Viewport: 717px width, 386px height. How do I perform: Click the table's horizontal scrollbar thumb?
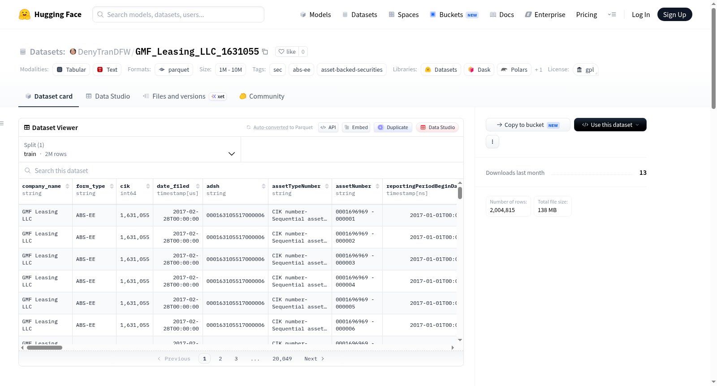click(44, 347)
